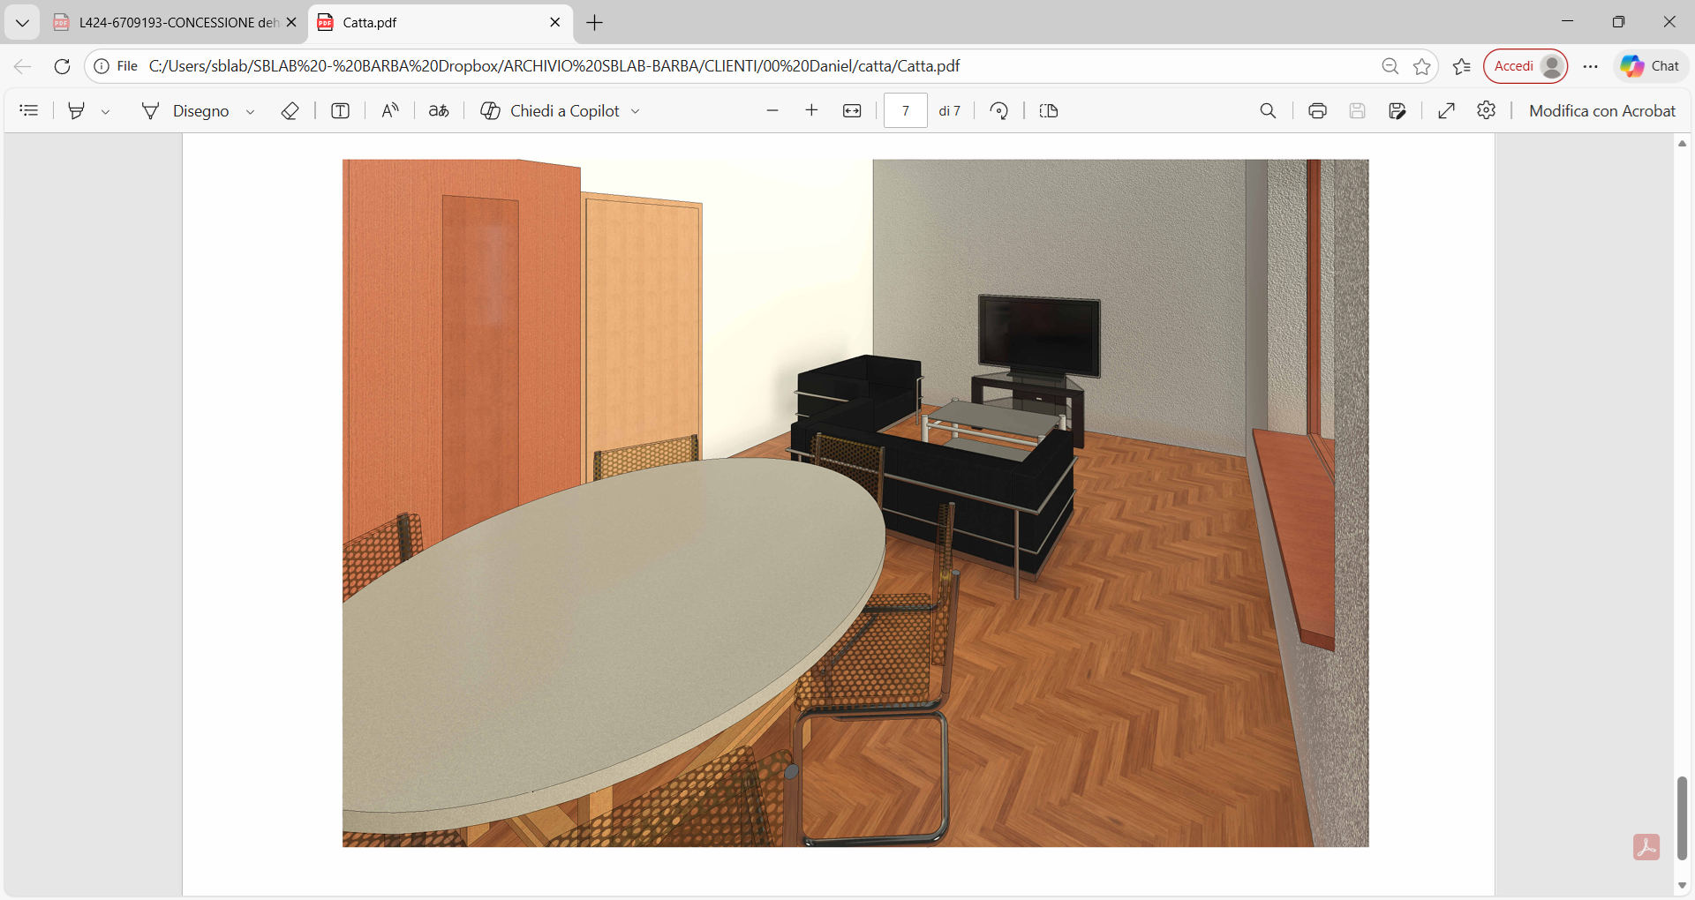Image resolution: width=1695 pixels, height=900 pixels.
Task: Toggle fit to width view
Action: click(852, 111)
